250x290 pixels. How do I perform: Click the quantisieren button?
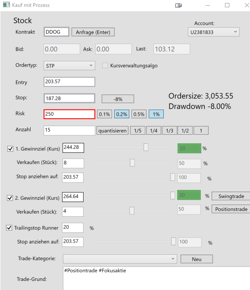click(x=112, y=131)
